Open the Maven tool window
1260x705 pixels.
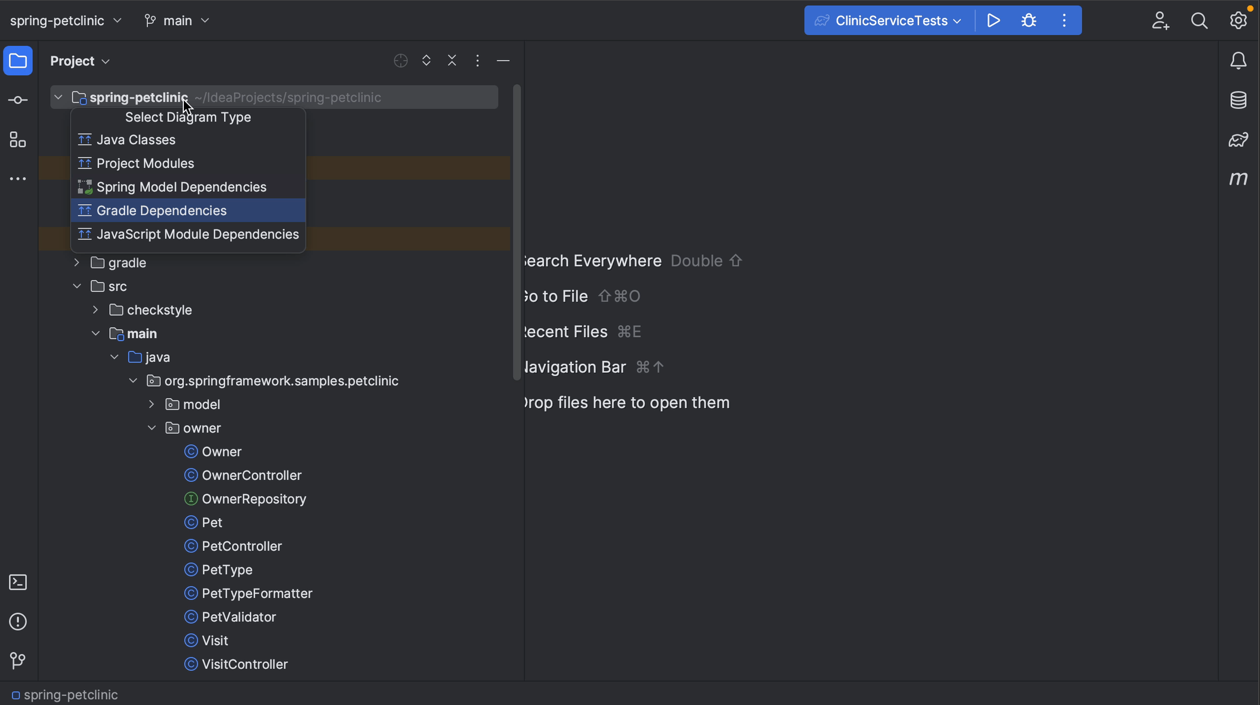pos(1239,179)
